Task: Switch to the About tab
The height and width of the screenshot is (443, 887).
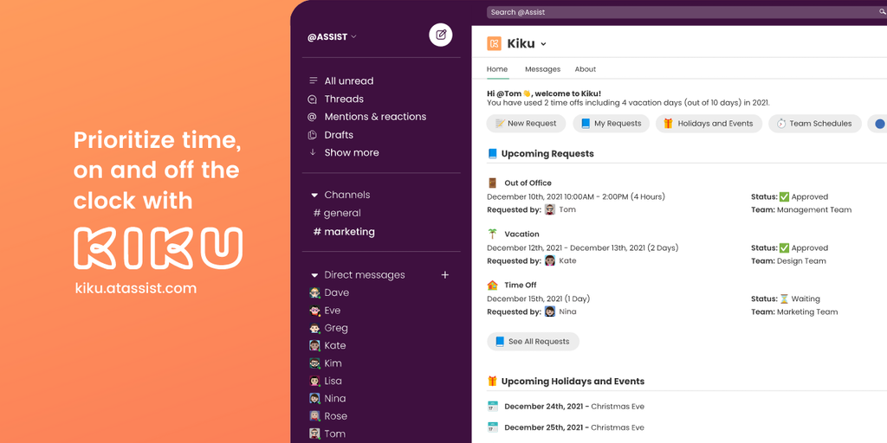Action: (x=586, y=69)
